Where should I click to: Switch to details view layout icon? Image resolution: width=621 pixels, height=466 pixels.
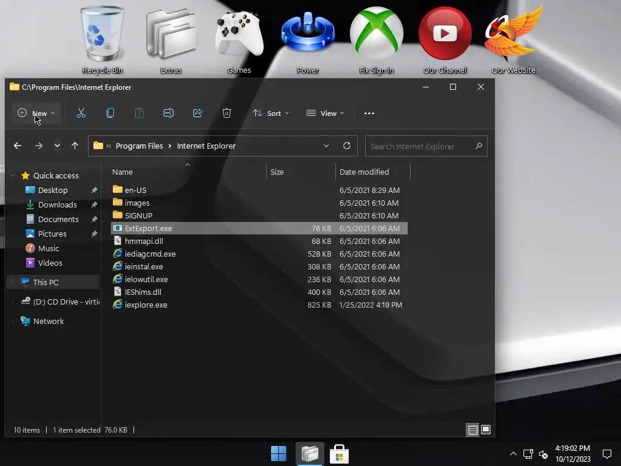472,430
